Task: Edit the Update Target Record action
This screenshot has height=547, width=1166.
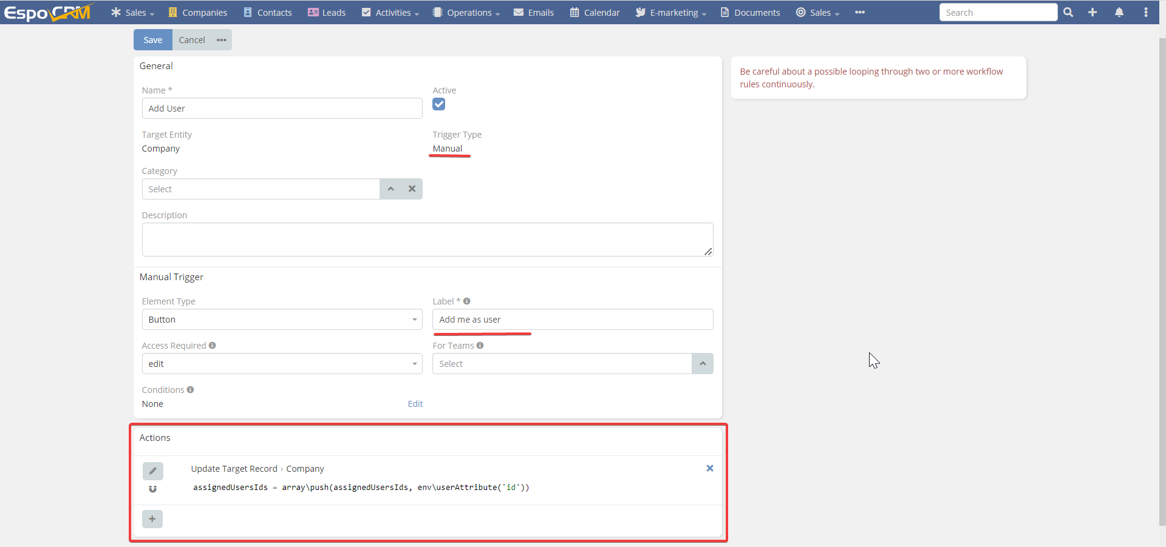Action: [152, 471]
